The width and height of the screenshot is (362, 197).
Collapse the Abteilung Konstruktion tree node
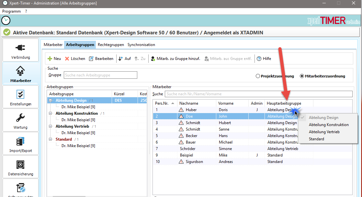tap(51, 113)
